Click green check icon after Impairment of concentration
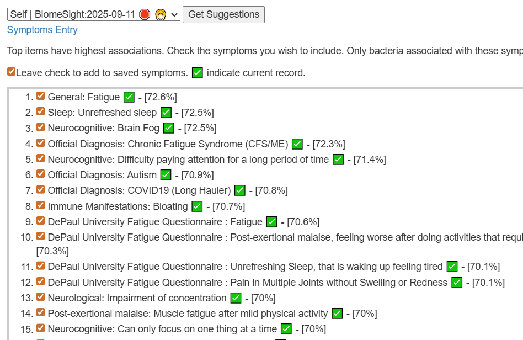 236,298
